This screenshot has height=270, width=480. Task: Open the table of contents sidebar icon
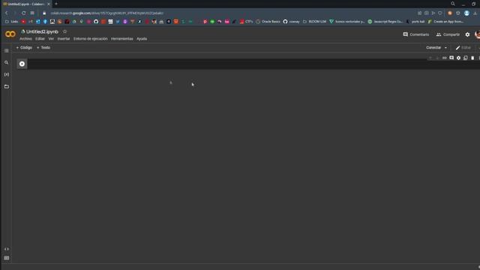7,50
